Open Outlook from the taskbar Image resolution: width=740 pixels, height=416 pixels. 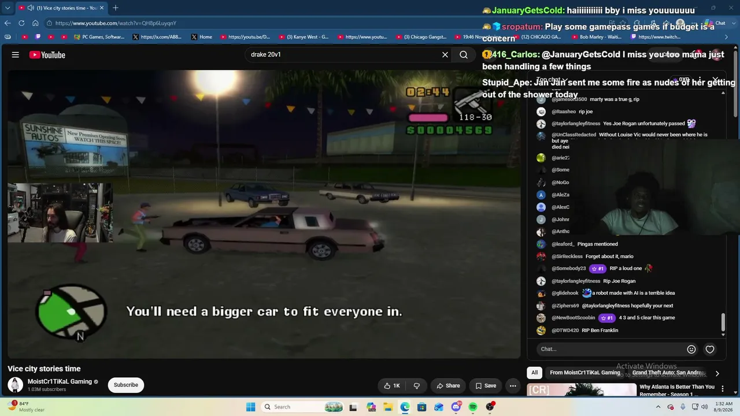439,407
